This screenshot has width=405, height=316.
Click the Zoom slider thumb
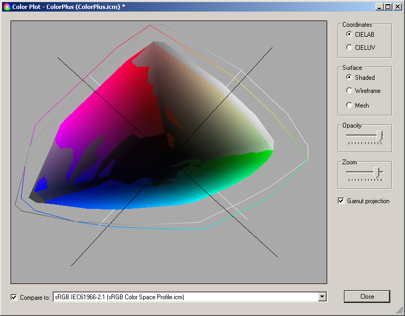point(376,172)
